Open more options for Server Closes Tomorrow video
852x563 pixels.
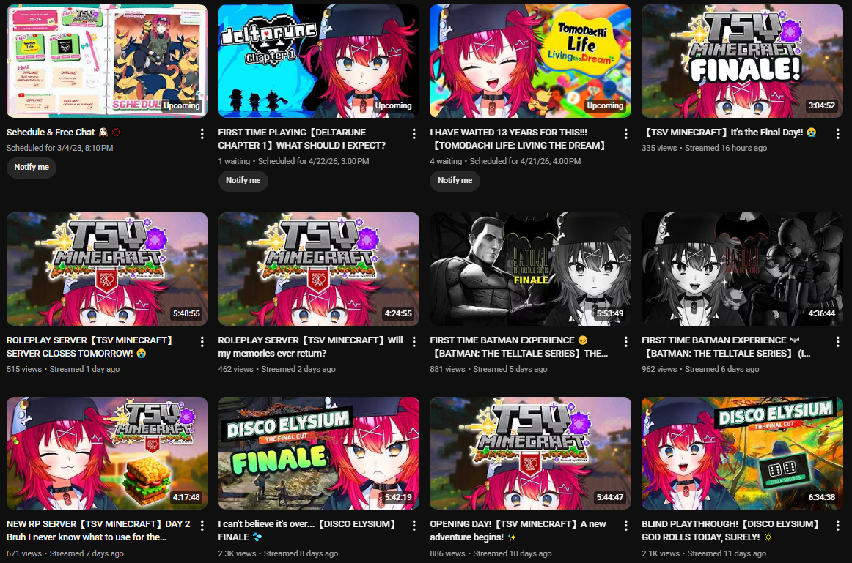[x=202, y=342]
